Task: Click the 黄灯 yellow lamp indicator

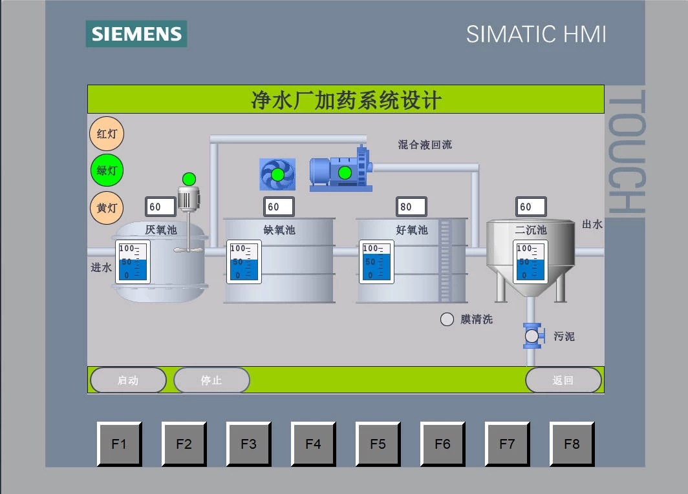Action: click(107, 208)
